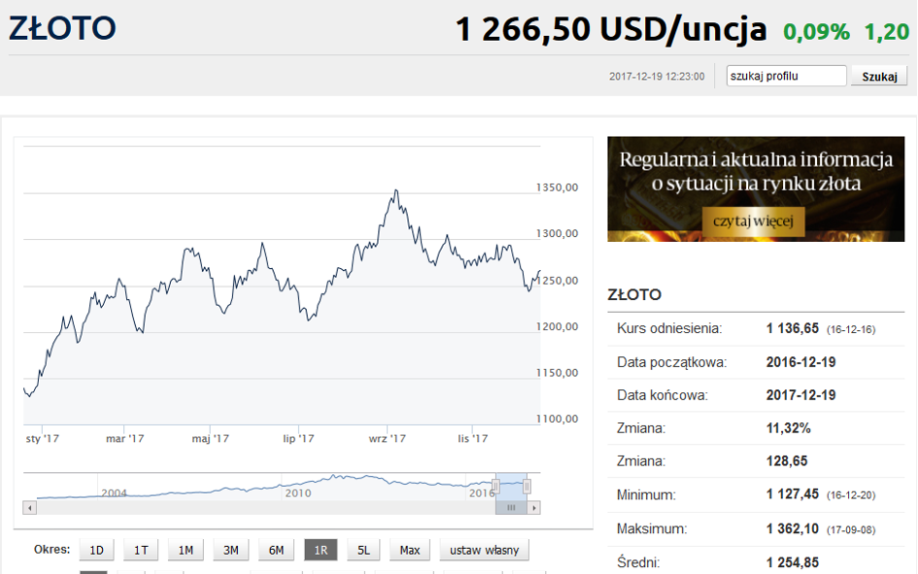
Task: Click the timestamp '2017-12-19 12:23:00'
Action: pyautogui.click(x=657, y=77)
